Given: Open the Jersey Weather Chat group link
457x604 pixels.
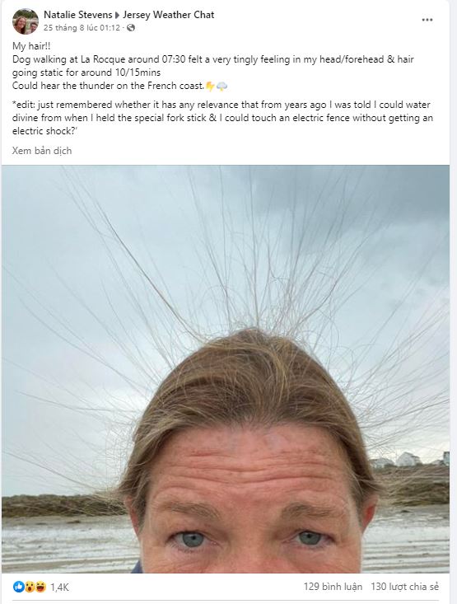Looking at the screenshot, I should (x=168, y=15).
